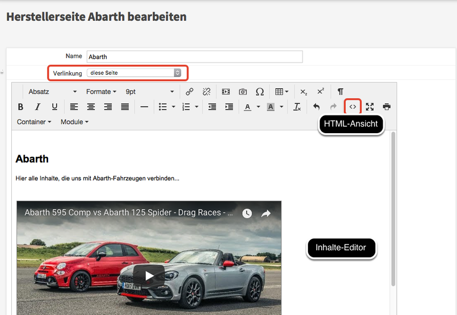The width and height of the screenshot is (457, 315).
Task: Click the camera icon to insert an image
Action: pyautogui.click(x=243, y=91)
